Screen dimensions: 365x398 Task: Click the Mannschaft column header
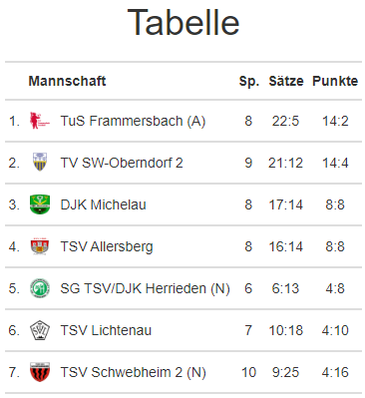(67, 81)
